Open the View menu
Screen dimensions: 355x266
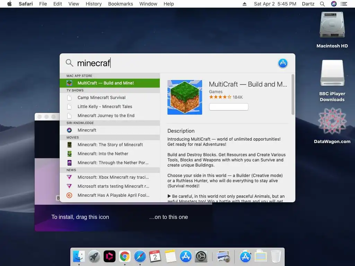tap(73, 4)
